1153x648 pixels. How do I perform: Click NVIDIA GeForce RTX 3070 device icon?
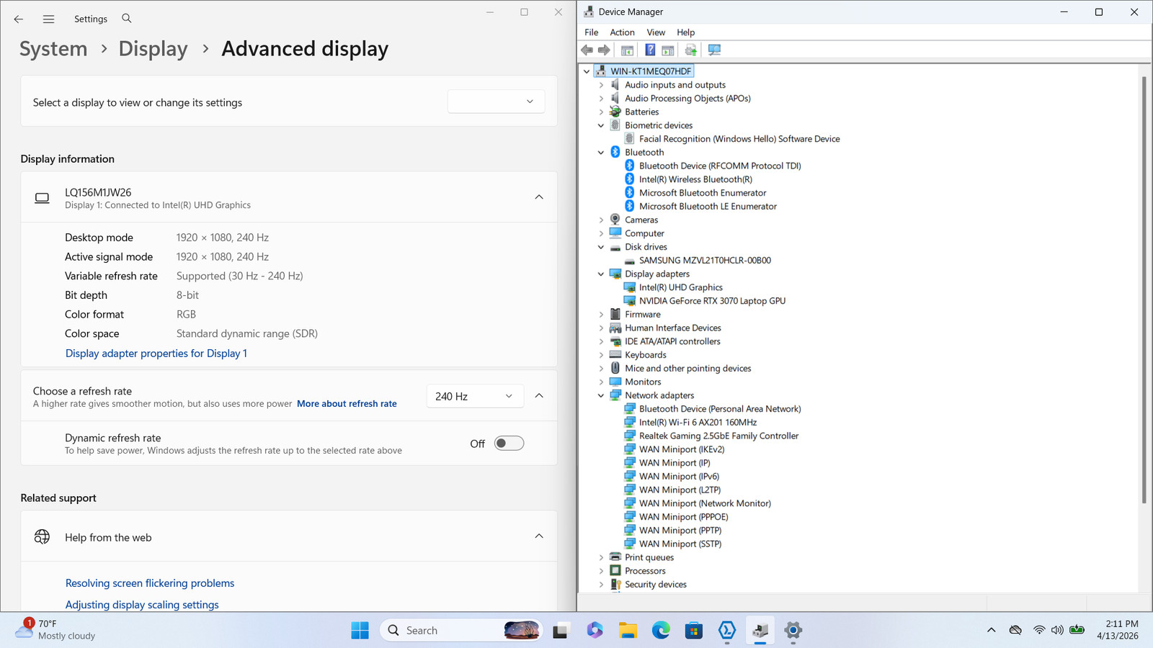click(x=630, y=301)
